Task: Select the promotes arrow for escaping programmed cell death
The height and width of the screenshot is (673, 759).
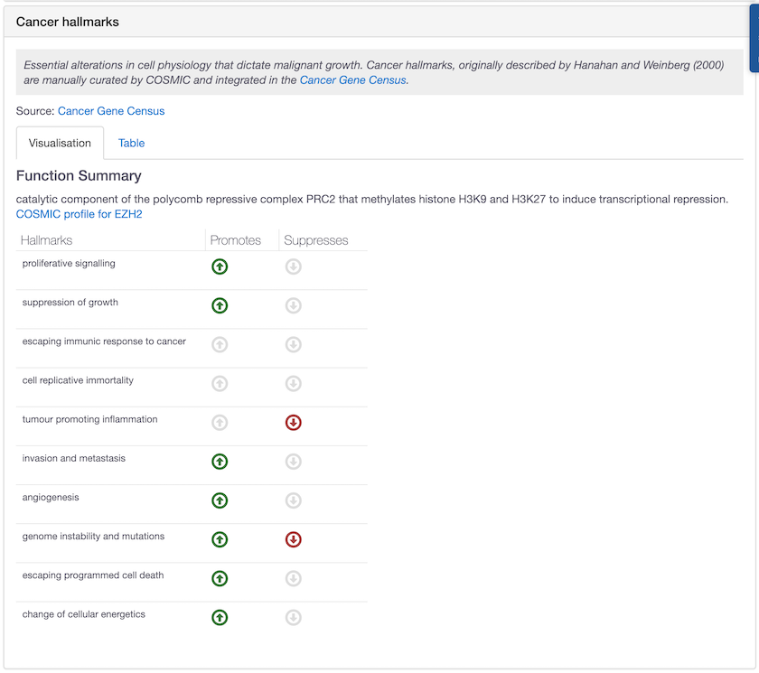Action: [220, 578]
